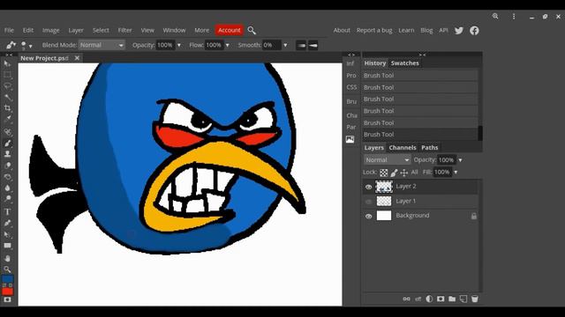The width and height of the screenshot is (565, 317).
Task: Switch to the Paths tab
Action: tap(430, 148)
